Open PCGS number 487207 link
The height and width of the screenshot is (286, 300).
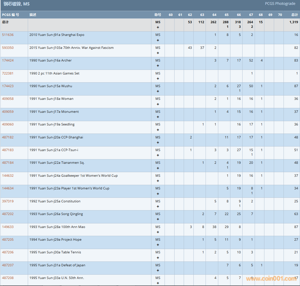[x=8, y=265]
